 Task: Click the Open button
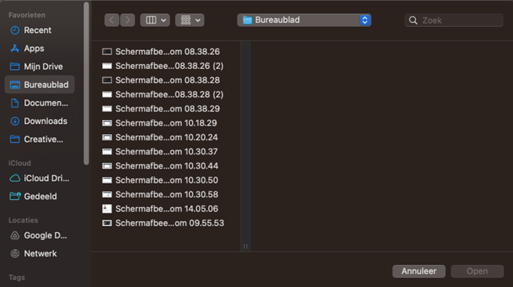478,271
